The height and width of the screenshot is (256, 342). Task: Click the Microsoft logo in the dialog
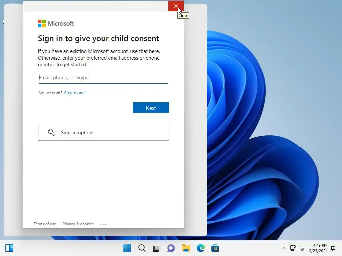(56, 24)
